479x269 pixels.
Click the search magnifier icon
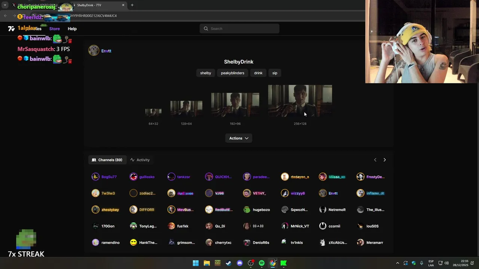[x=206, y=28]
